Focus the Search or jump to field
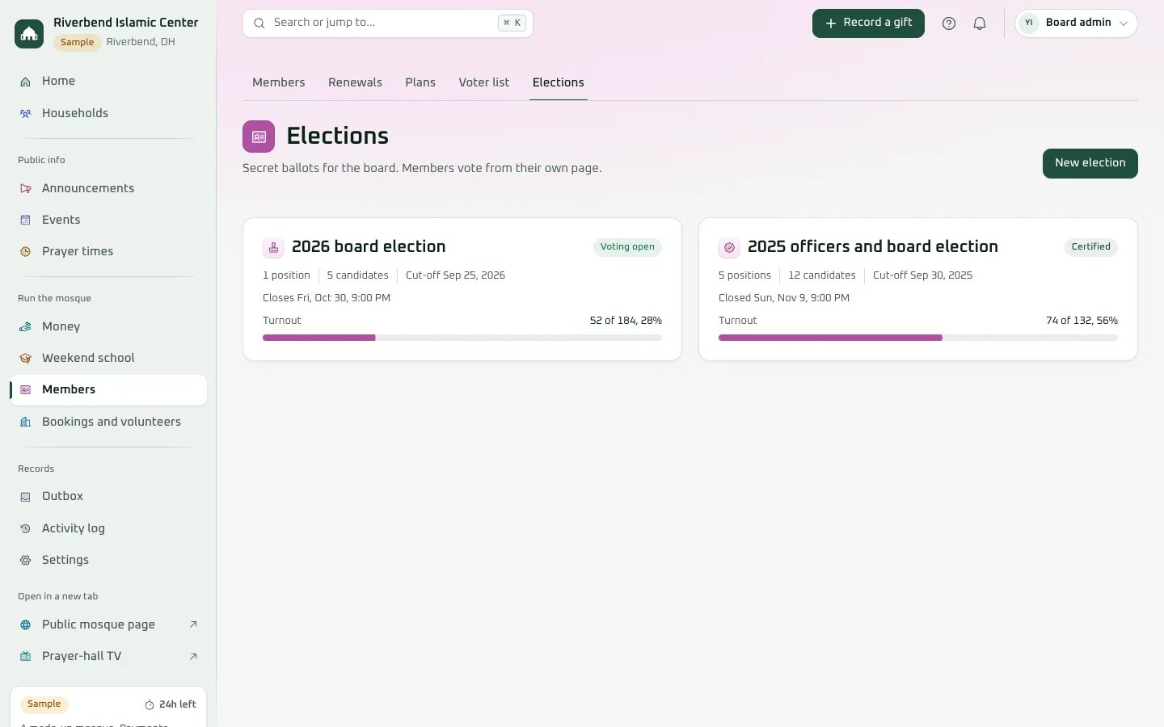Viewport: 1164px width, 727px height. coord(388,23)
